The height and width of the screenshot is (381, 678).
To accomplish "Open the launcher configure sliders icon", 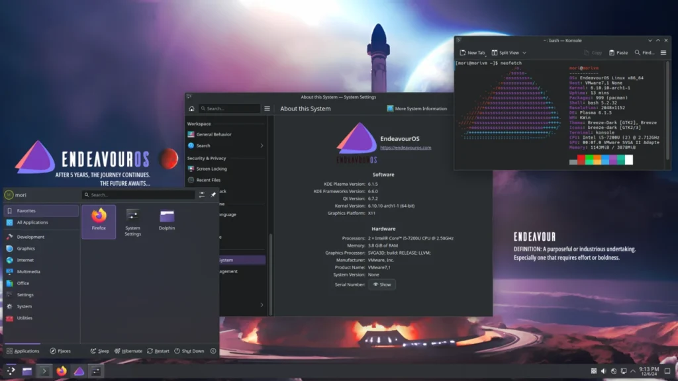I will coord(202,195).
